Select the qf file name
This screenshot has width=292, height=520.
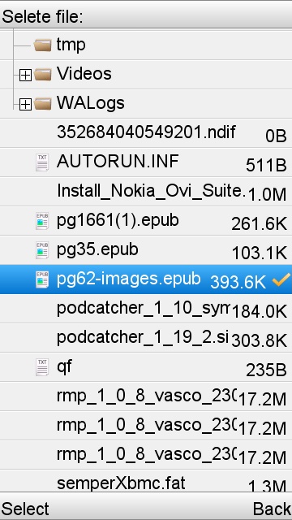(64, 367)
